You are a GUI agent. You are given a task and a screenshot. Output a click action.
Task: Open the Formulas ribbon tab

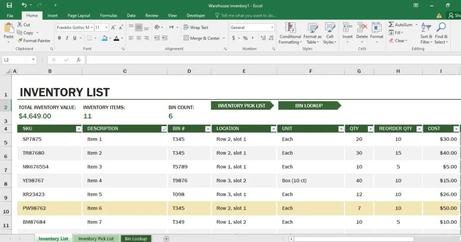[x=108, y=15]
